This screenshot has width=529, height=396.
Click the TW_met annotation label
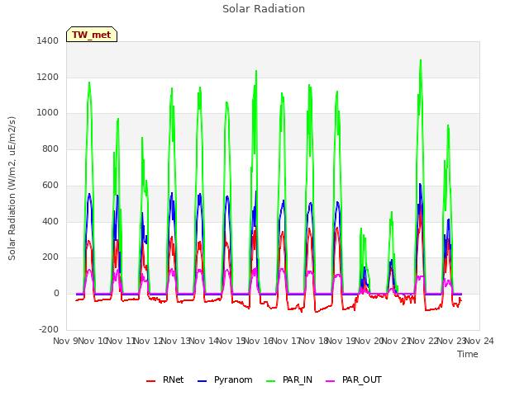click(x=92, y=35)
